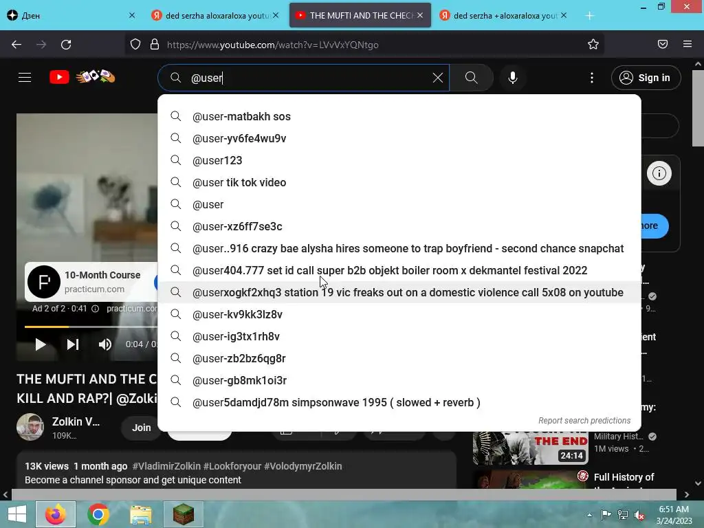The image size is (704, 528).
Task: Open the practicum.com ad link
Action: click(132, 309)
